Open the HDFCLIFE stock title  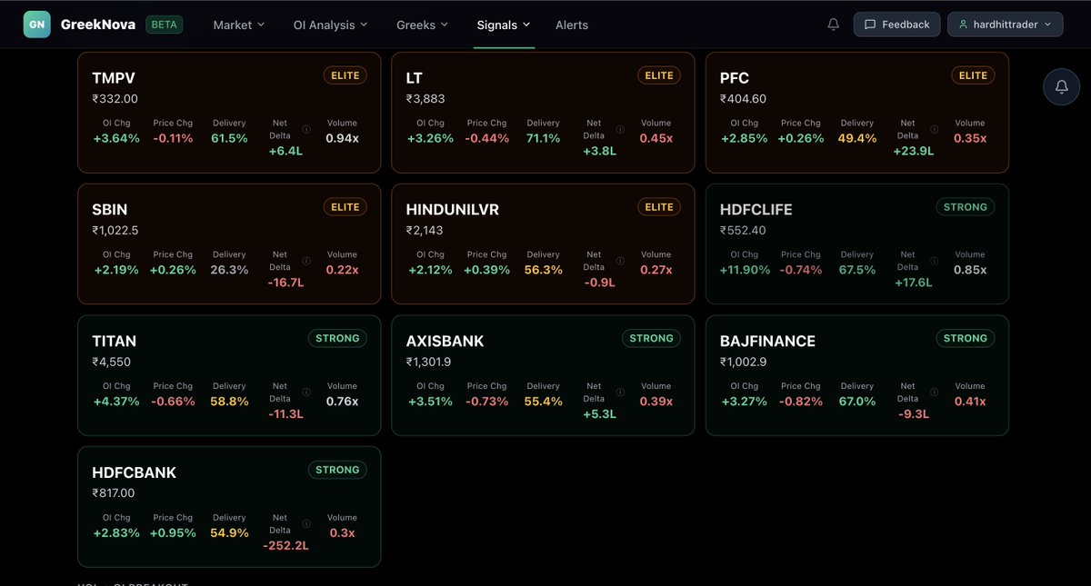point(756,210)
